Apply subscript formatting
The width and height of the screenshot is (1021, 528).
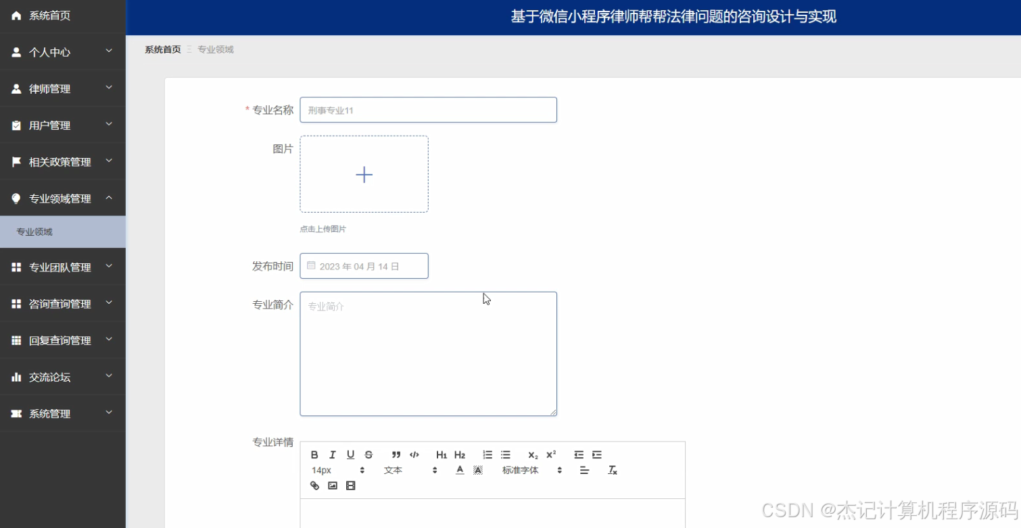(x=533, y=454)
